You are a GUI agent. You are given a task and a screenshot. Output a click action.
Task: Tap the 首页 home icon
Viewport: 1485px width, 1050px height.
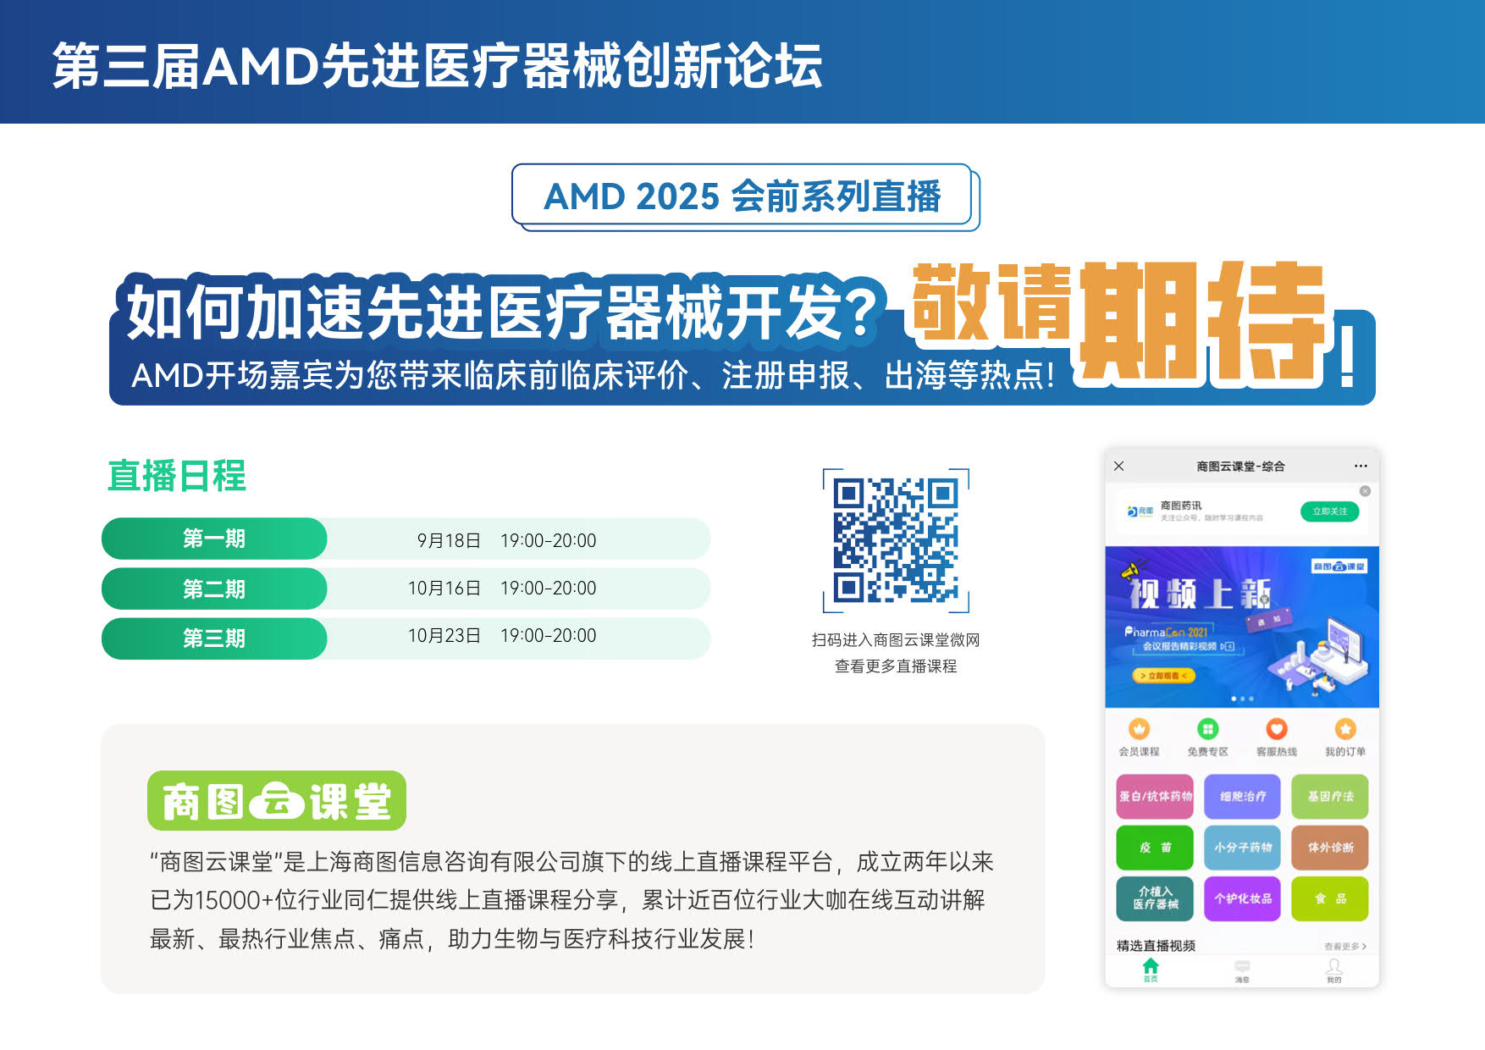tap(1151, 968)
